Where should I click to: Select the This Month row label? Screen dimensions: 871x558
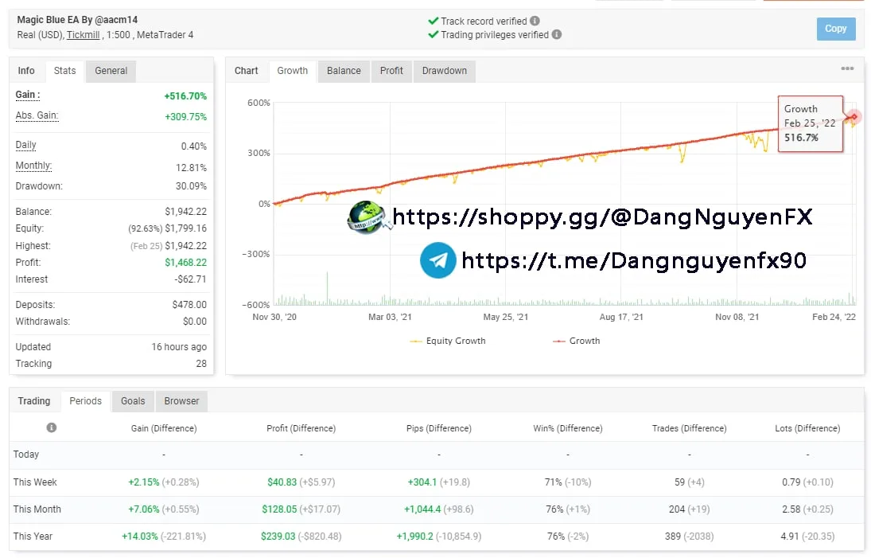37,509
